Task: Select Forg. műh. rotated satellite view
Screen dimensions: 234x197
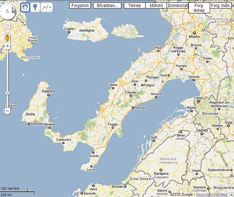Action: tap(221, 6)
